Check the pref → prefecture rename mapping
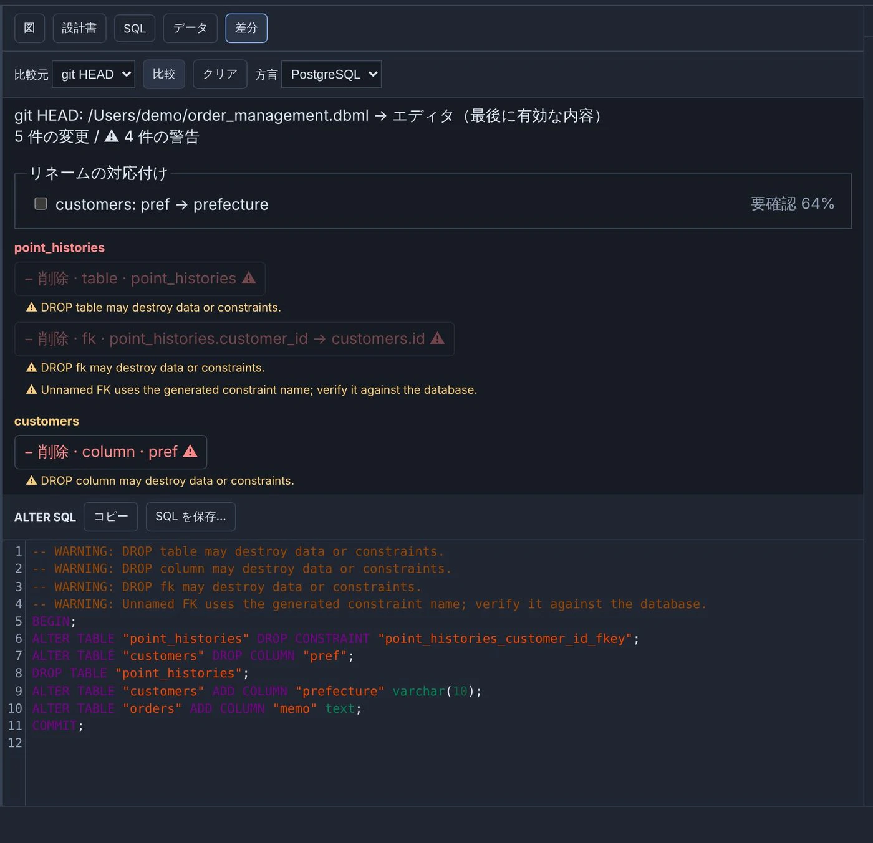The image size is (873, 843). [x=41, y=204]
